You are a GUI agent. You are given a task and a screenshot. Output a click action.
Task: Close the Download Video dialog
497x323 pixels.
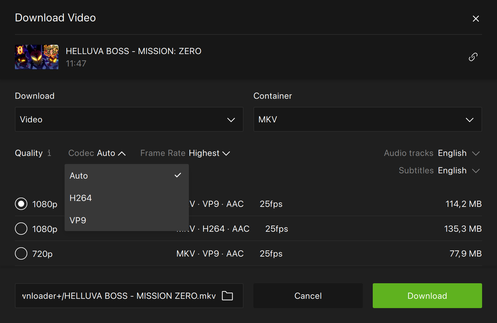coord(476,19)
